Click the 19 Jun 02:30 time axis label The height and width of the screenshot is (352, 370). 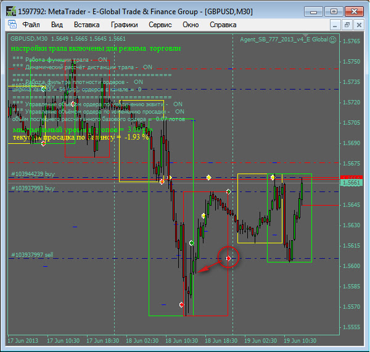pyautogui.click(x=260, y=341)
